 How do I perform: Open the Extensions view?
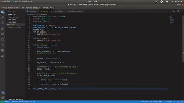3,34
